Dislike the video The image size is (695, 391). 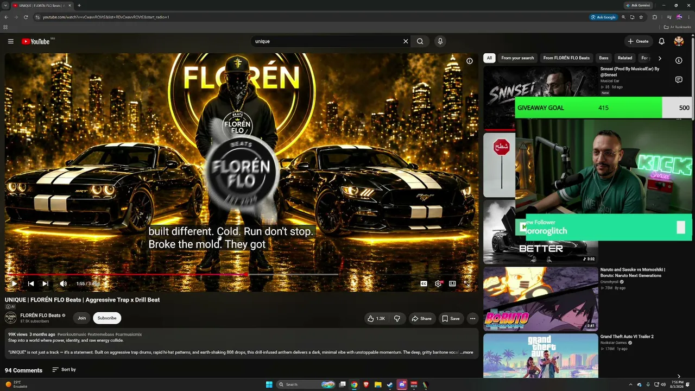pos(397,319)
